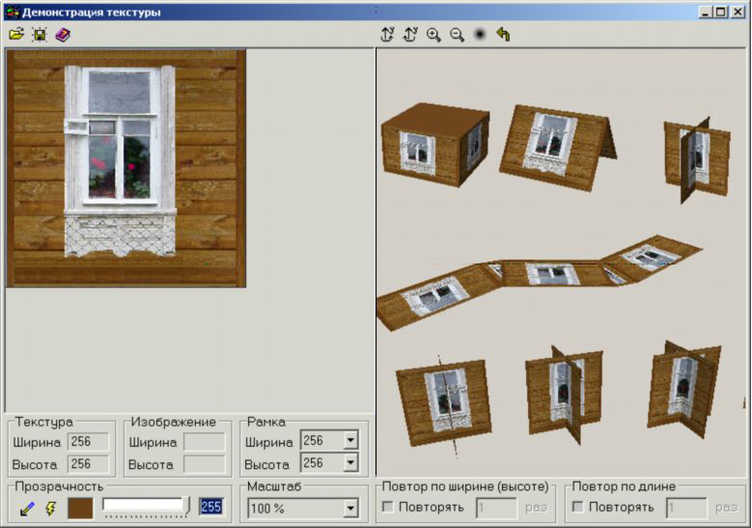Viewport: 752px width, 528px height.
Task: Click the length repeat count field
Action: click(686, 508)
